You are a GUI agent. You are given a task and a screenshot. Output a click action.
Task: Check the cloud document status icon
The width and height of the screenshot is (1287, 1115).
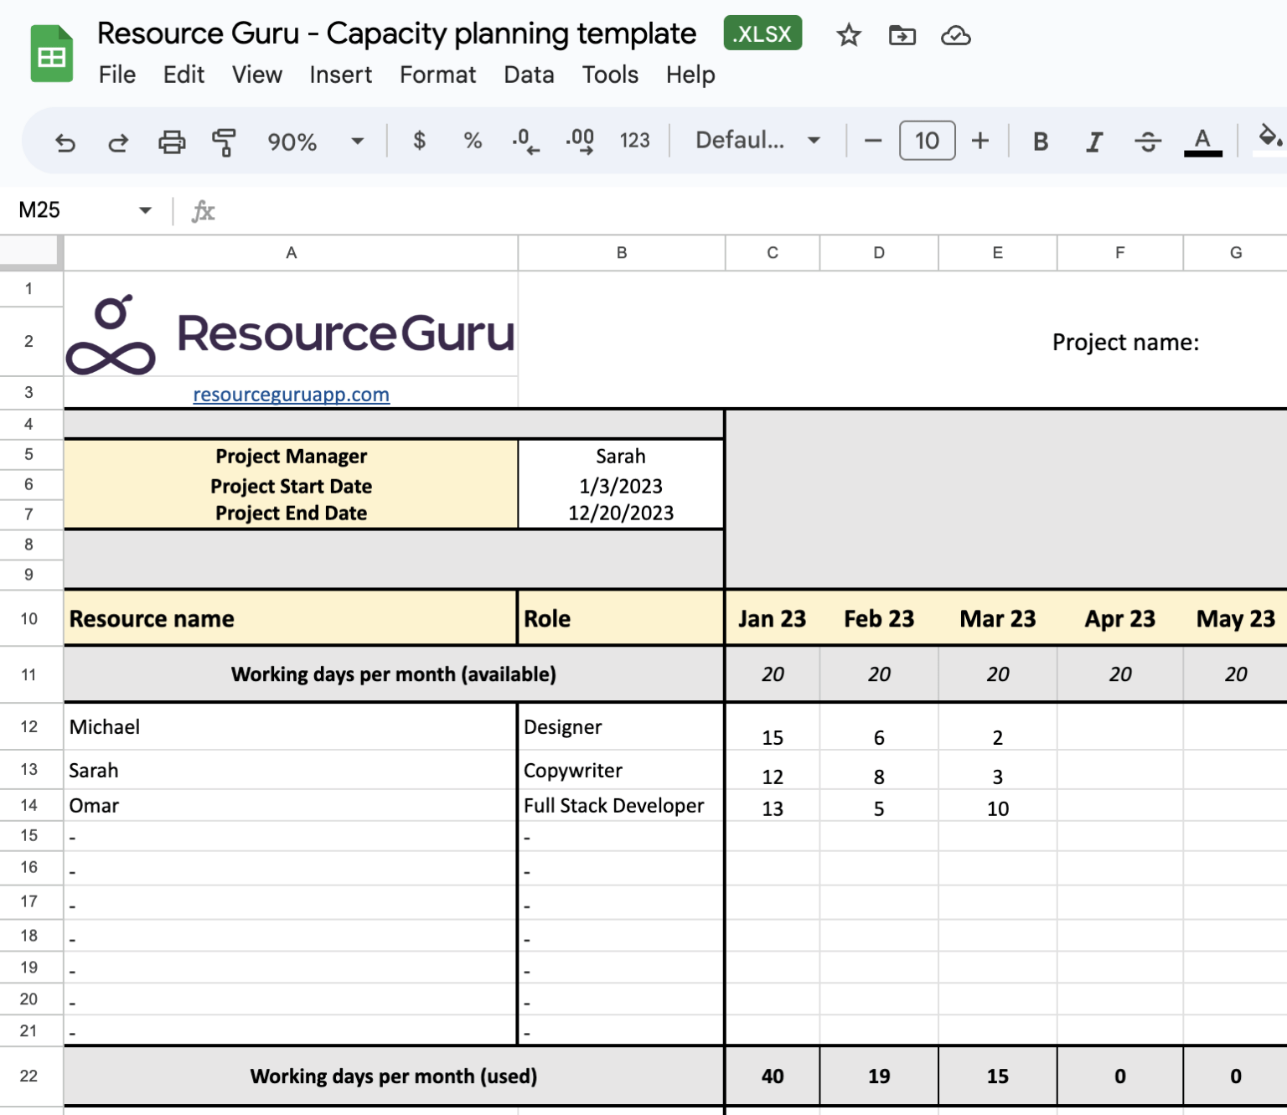click(x=955, y=35)
